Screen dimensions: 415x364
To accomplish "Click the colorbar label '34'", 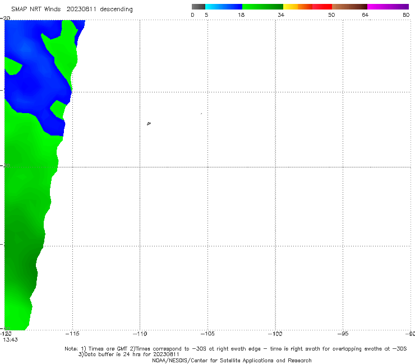I will coord(281,15).
